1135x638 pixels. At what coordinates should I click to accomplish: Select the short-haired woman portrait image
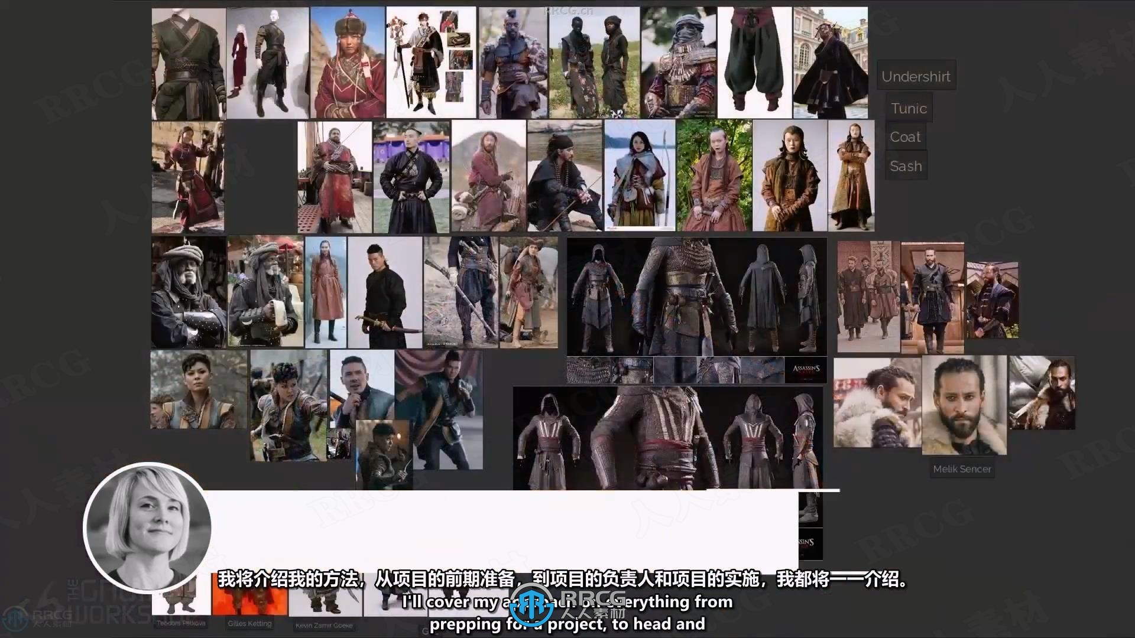(199, 389)
